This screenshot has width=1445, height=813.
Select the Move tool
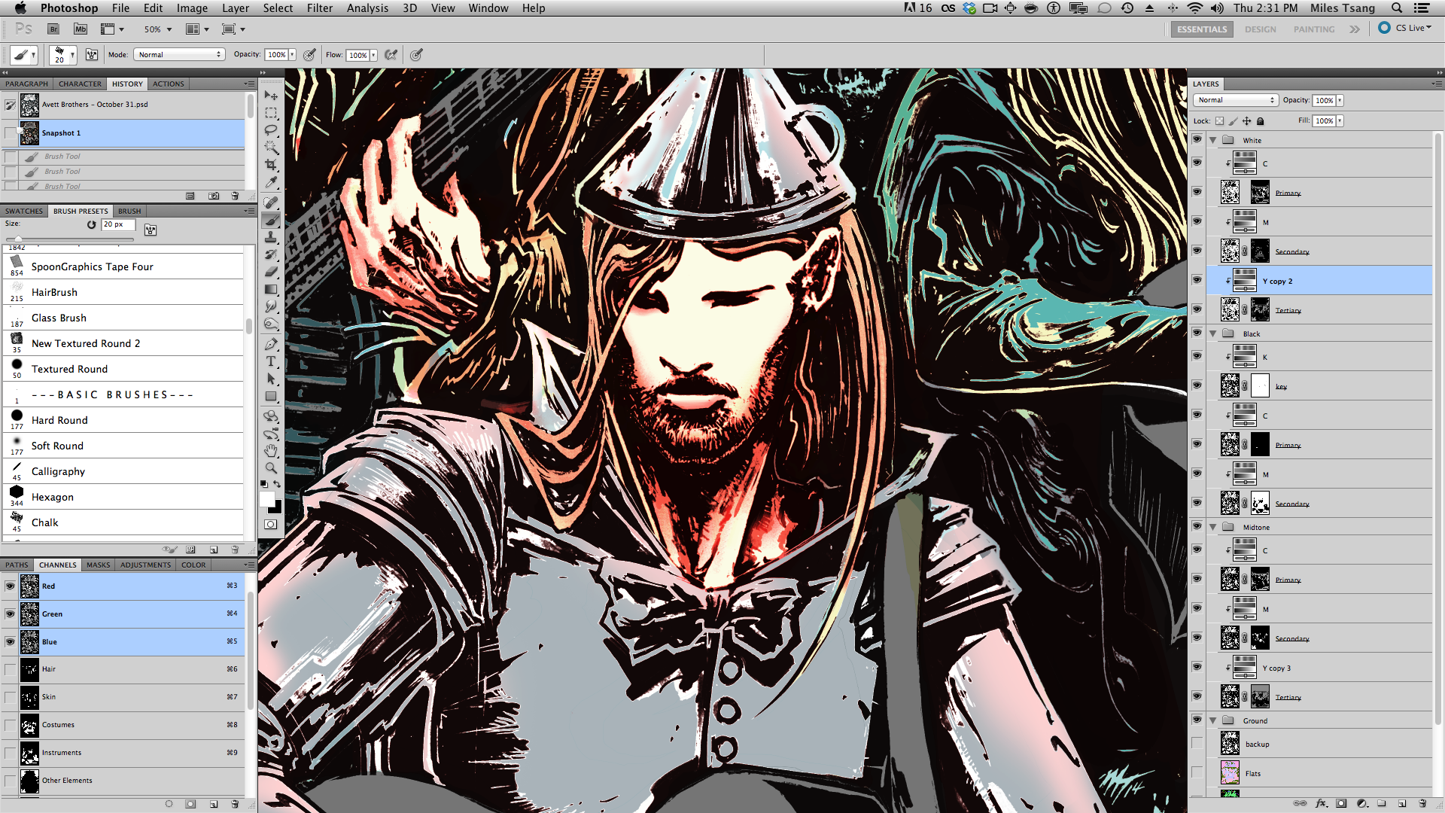click(271, 96)
